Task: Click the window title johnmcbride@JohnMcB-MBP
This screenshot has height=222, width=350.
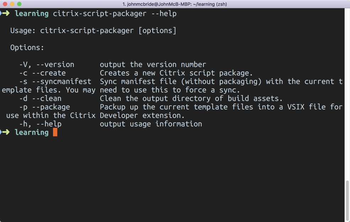Action: (x=174, y=4)
